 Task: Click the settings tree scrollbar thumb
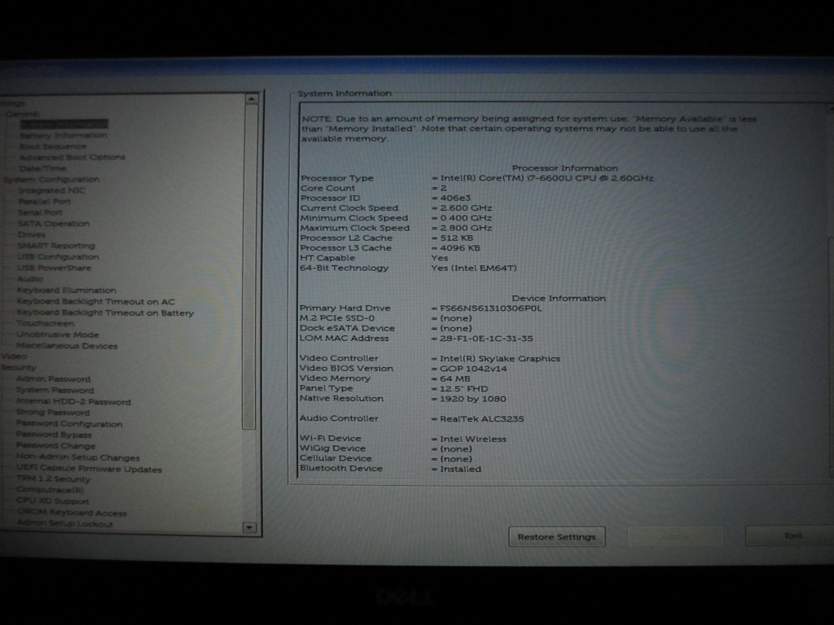pyautogui.click(x=250, y=266)
